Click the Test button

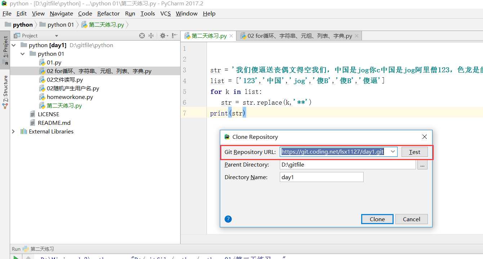click(x=415, y=152)
